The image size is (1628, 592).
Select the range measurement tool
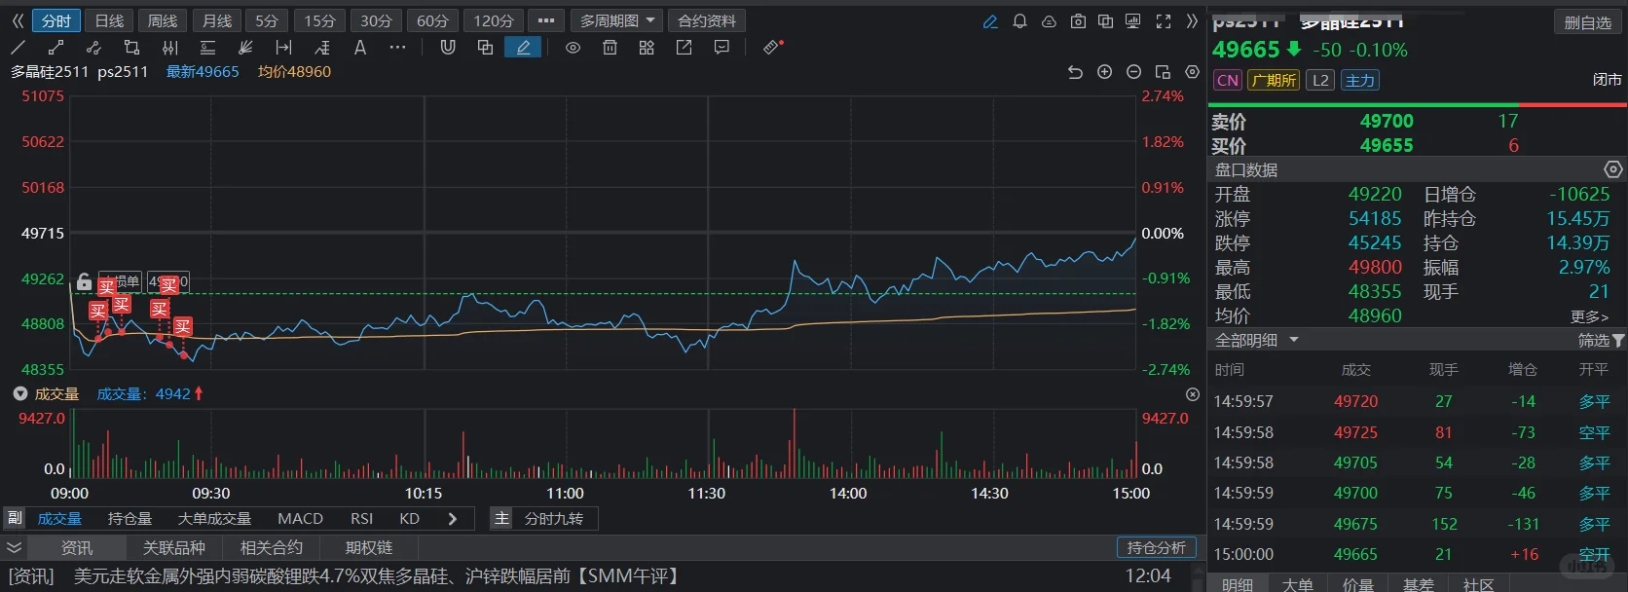[x=283, y=47]
